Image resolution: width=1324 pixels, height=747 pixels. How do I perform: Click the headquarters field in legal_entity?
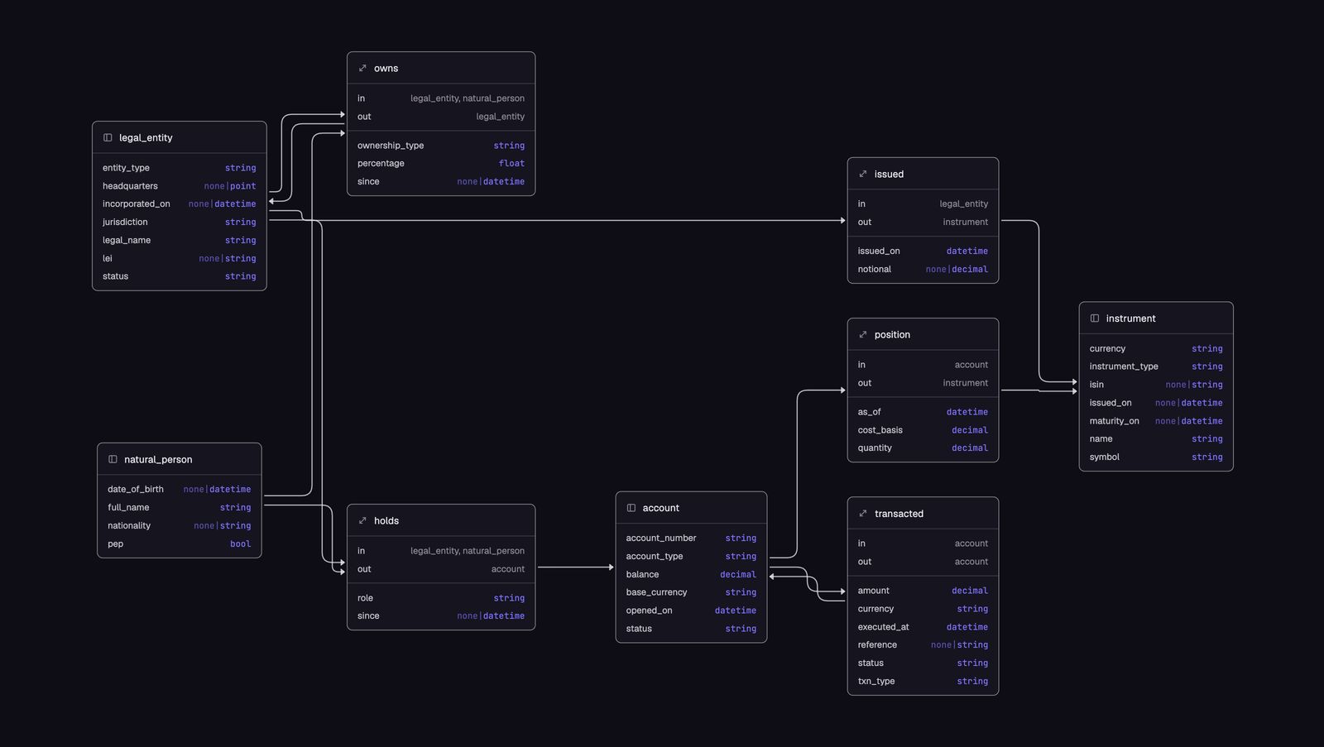(180, 186)
